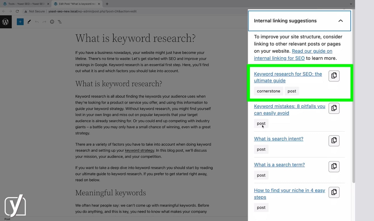This screenshot has width=374, height=221.
Task: Open the document details info icon
Action: (52, 22)
